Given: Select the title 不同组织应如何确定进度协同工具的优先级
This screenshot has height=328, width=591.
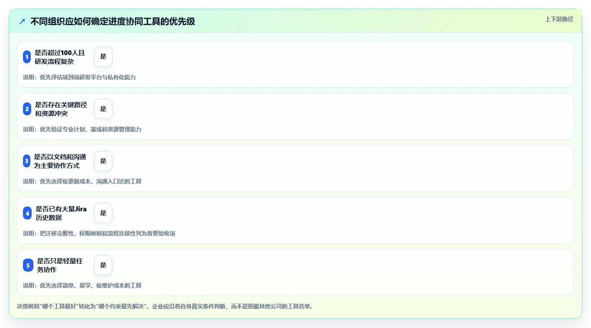Looking at the screenshot, I should point(113,22).
